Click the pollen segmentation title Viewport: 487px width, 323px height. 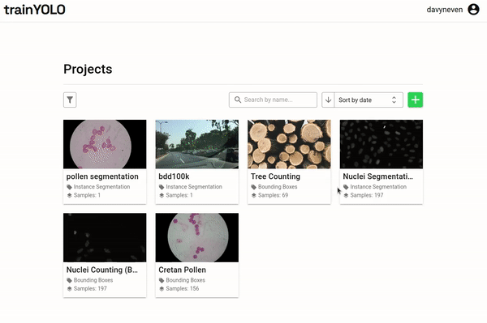coord(102,176)
